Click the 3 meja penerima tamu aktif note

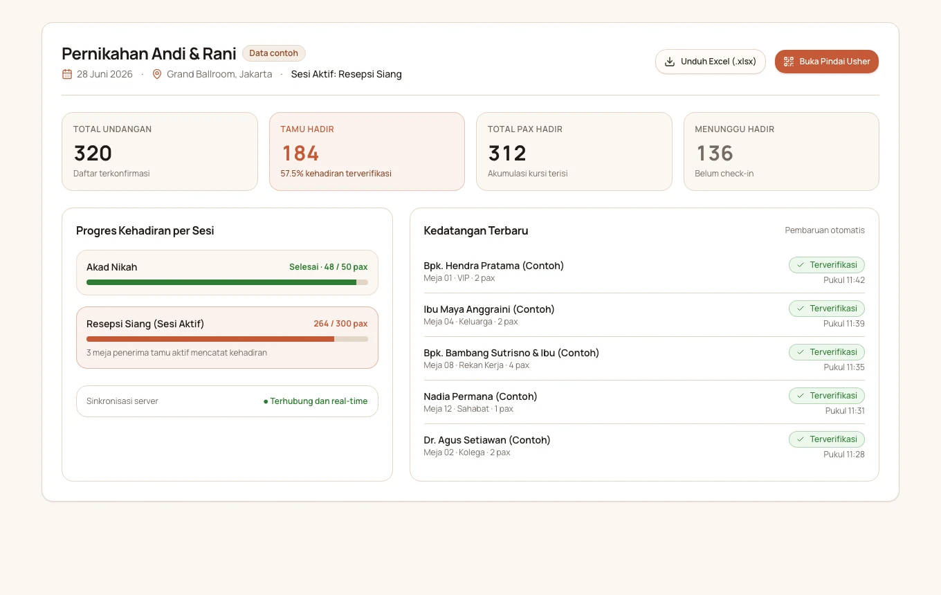pos(176,353)
